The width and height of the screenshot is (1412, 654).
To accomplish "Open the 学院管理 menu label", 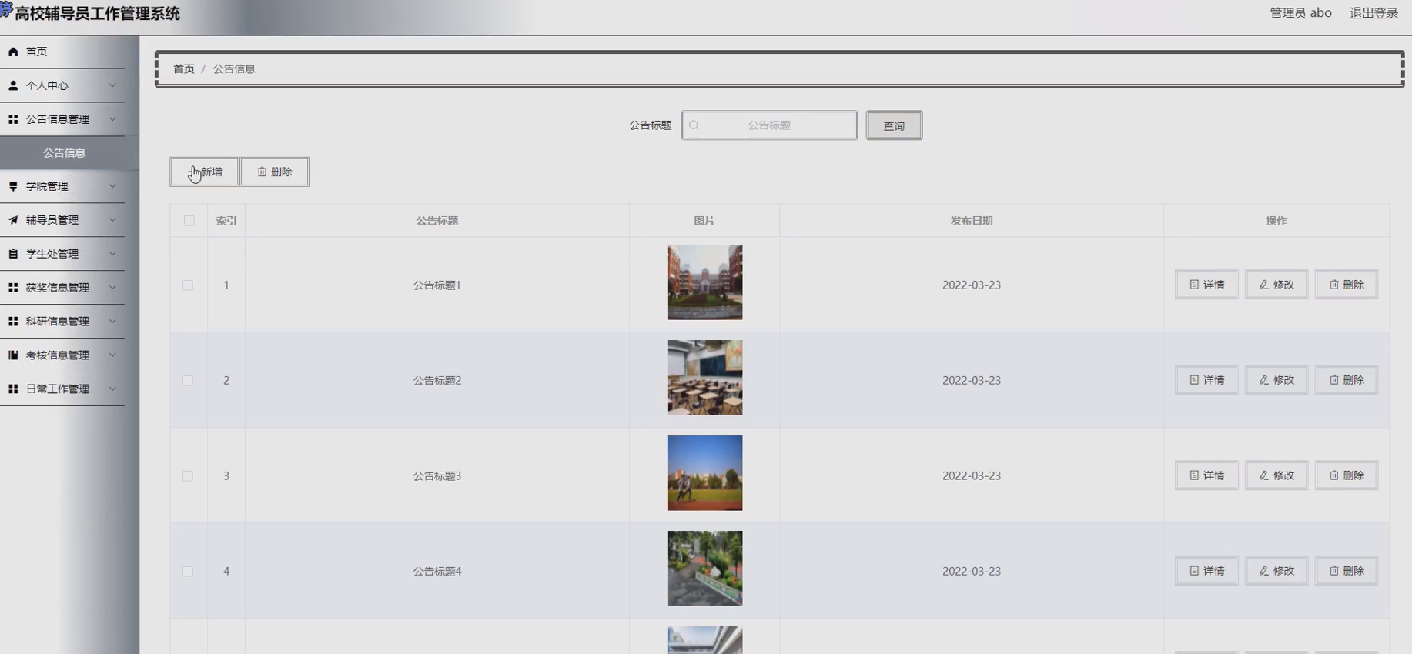I will pyautogui.click(x=47, y=186).
